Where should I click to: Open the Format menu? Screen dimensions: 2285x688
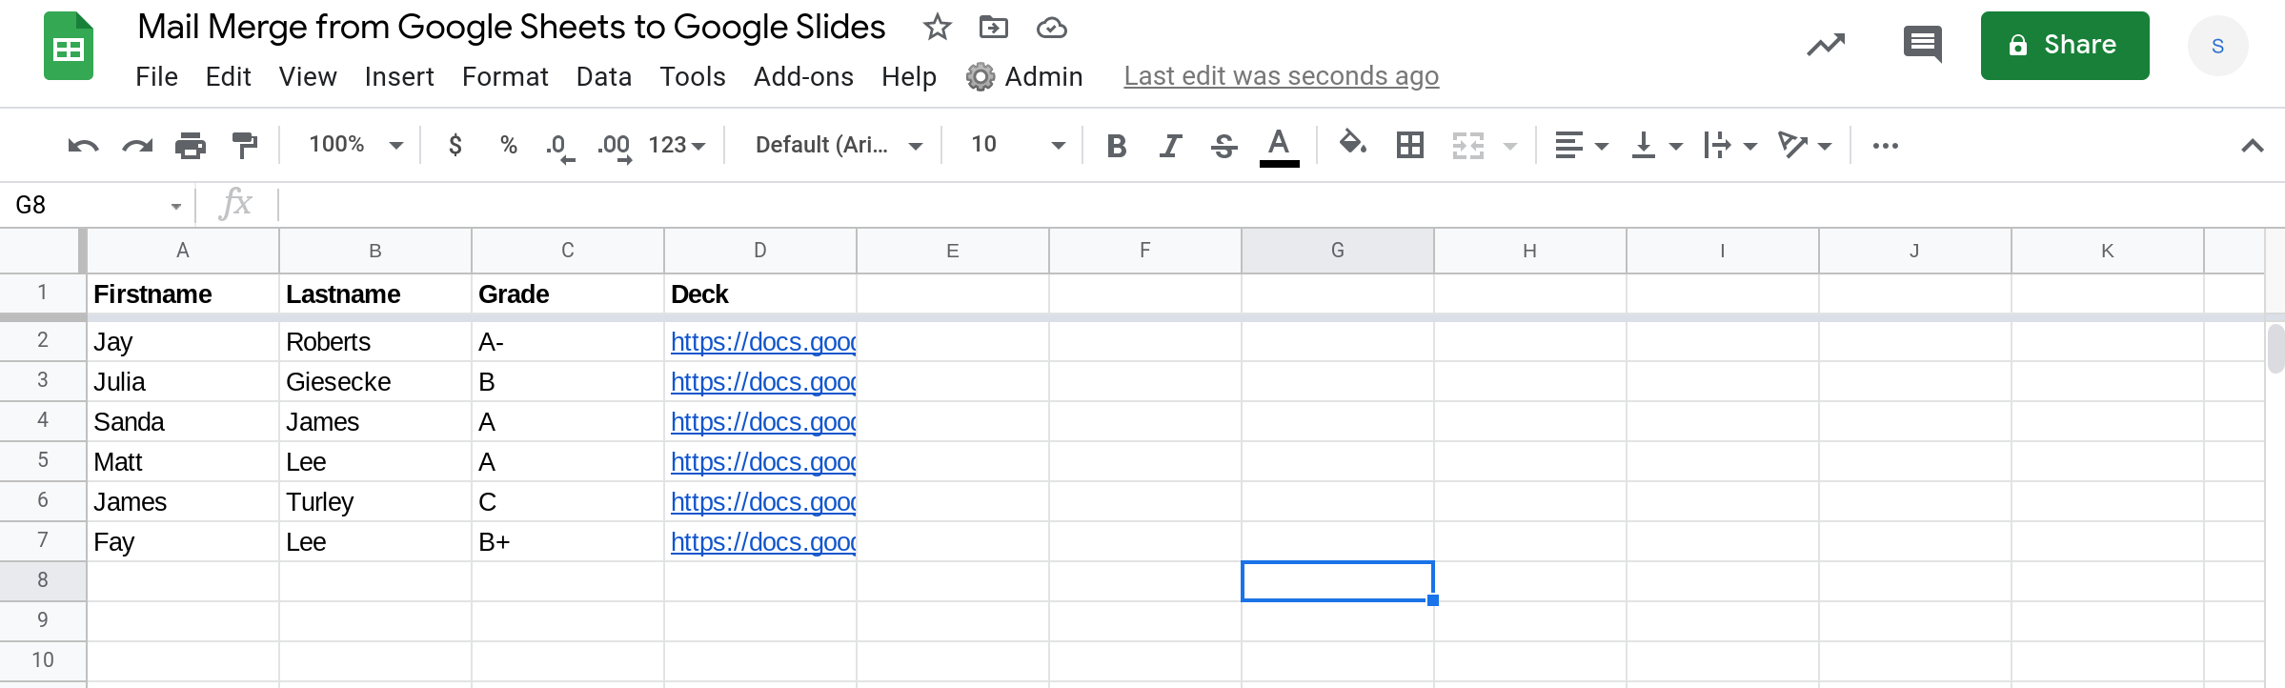click(x=505, y=76)
